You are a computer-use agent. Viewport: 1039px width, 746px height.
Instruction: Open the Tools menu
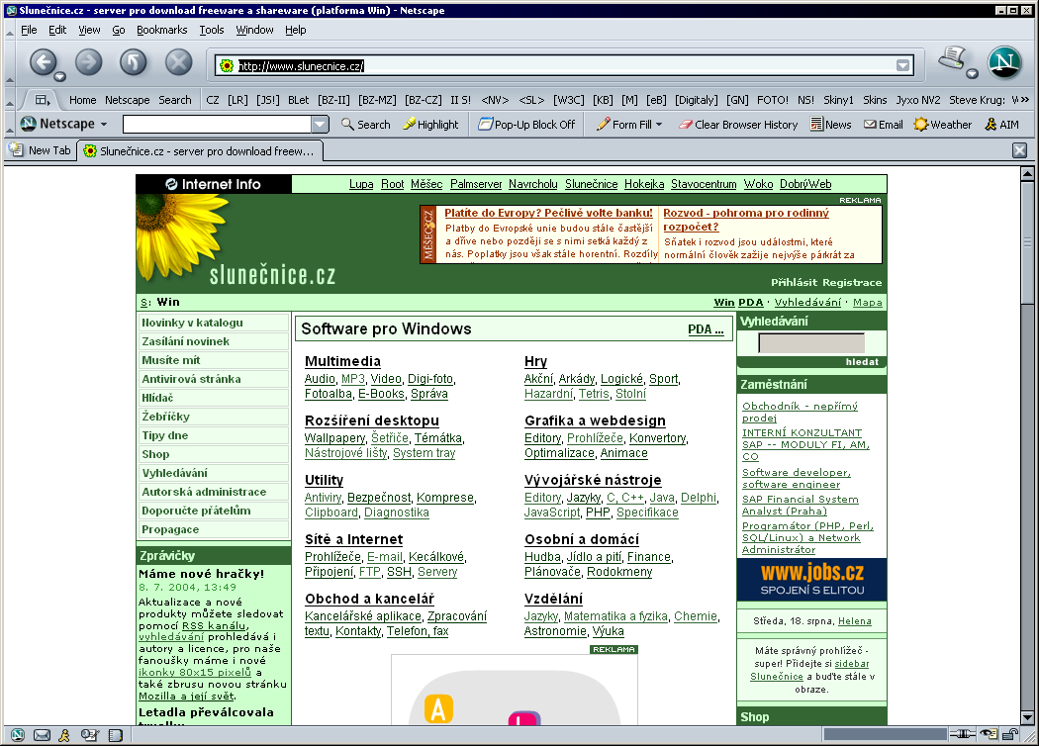[212, 30]
